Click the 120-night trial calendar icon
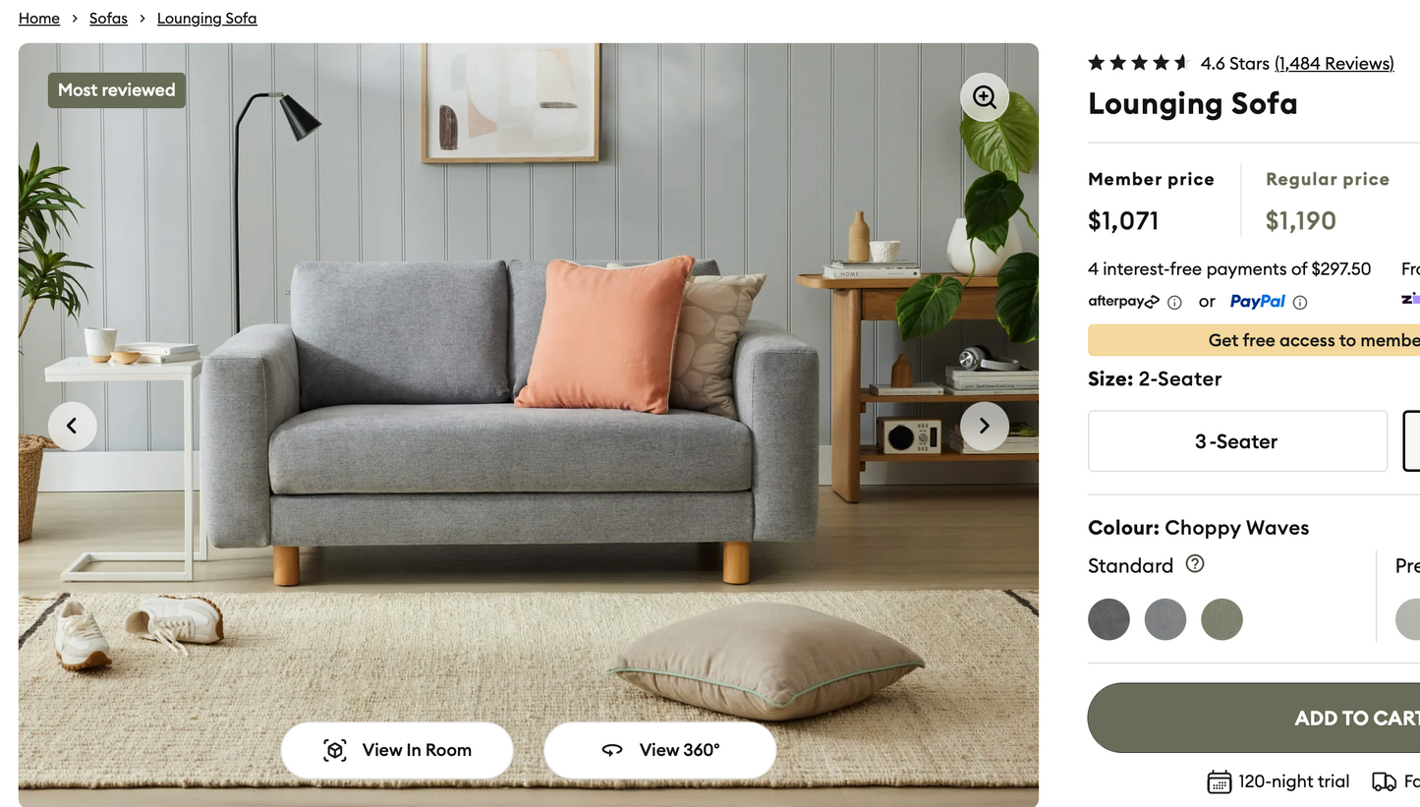The width and height of the screenshot is (1420, 807). click(1219, 782)
